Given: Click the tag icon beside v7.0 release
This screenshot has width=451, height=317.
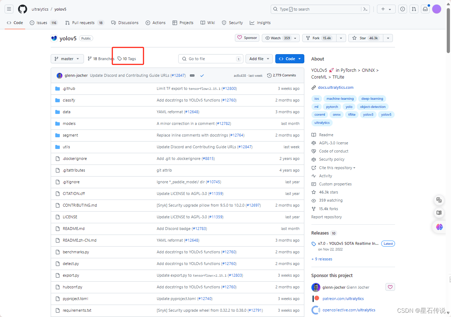Looking at the screenshot, I should 314,244.
